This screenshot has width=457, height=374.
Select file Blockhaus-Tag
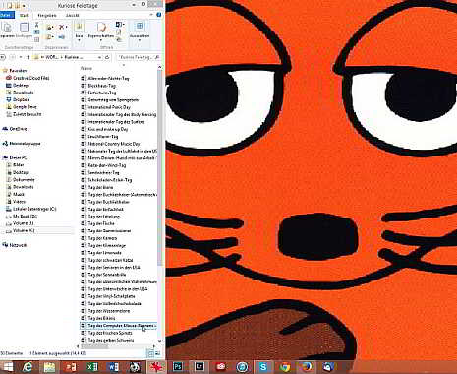(101, 86)
